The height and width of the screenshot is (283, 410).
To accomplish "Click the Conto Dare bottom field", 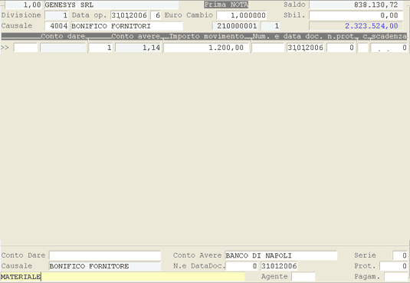I will pyautogui.click(x=105, y=255).
